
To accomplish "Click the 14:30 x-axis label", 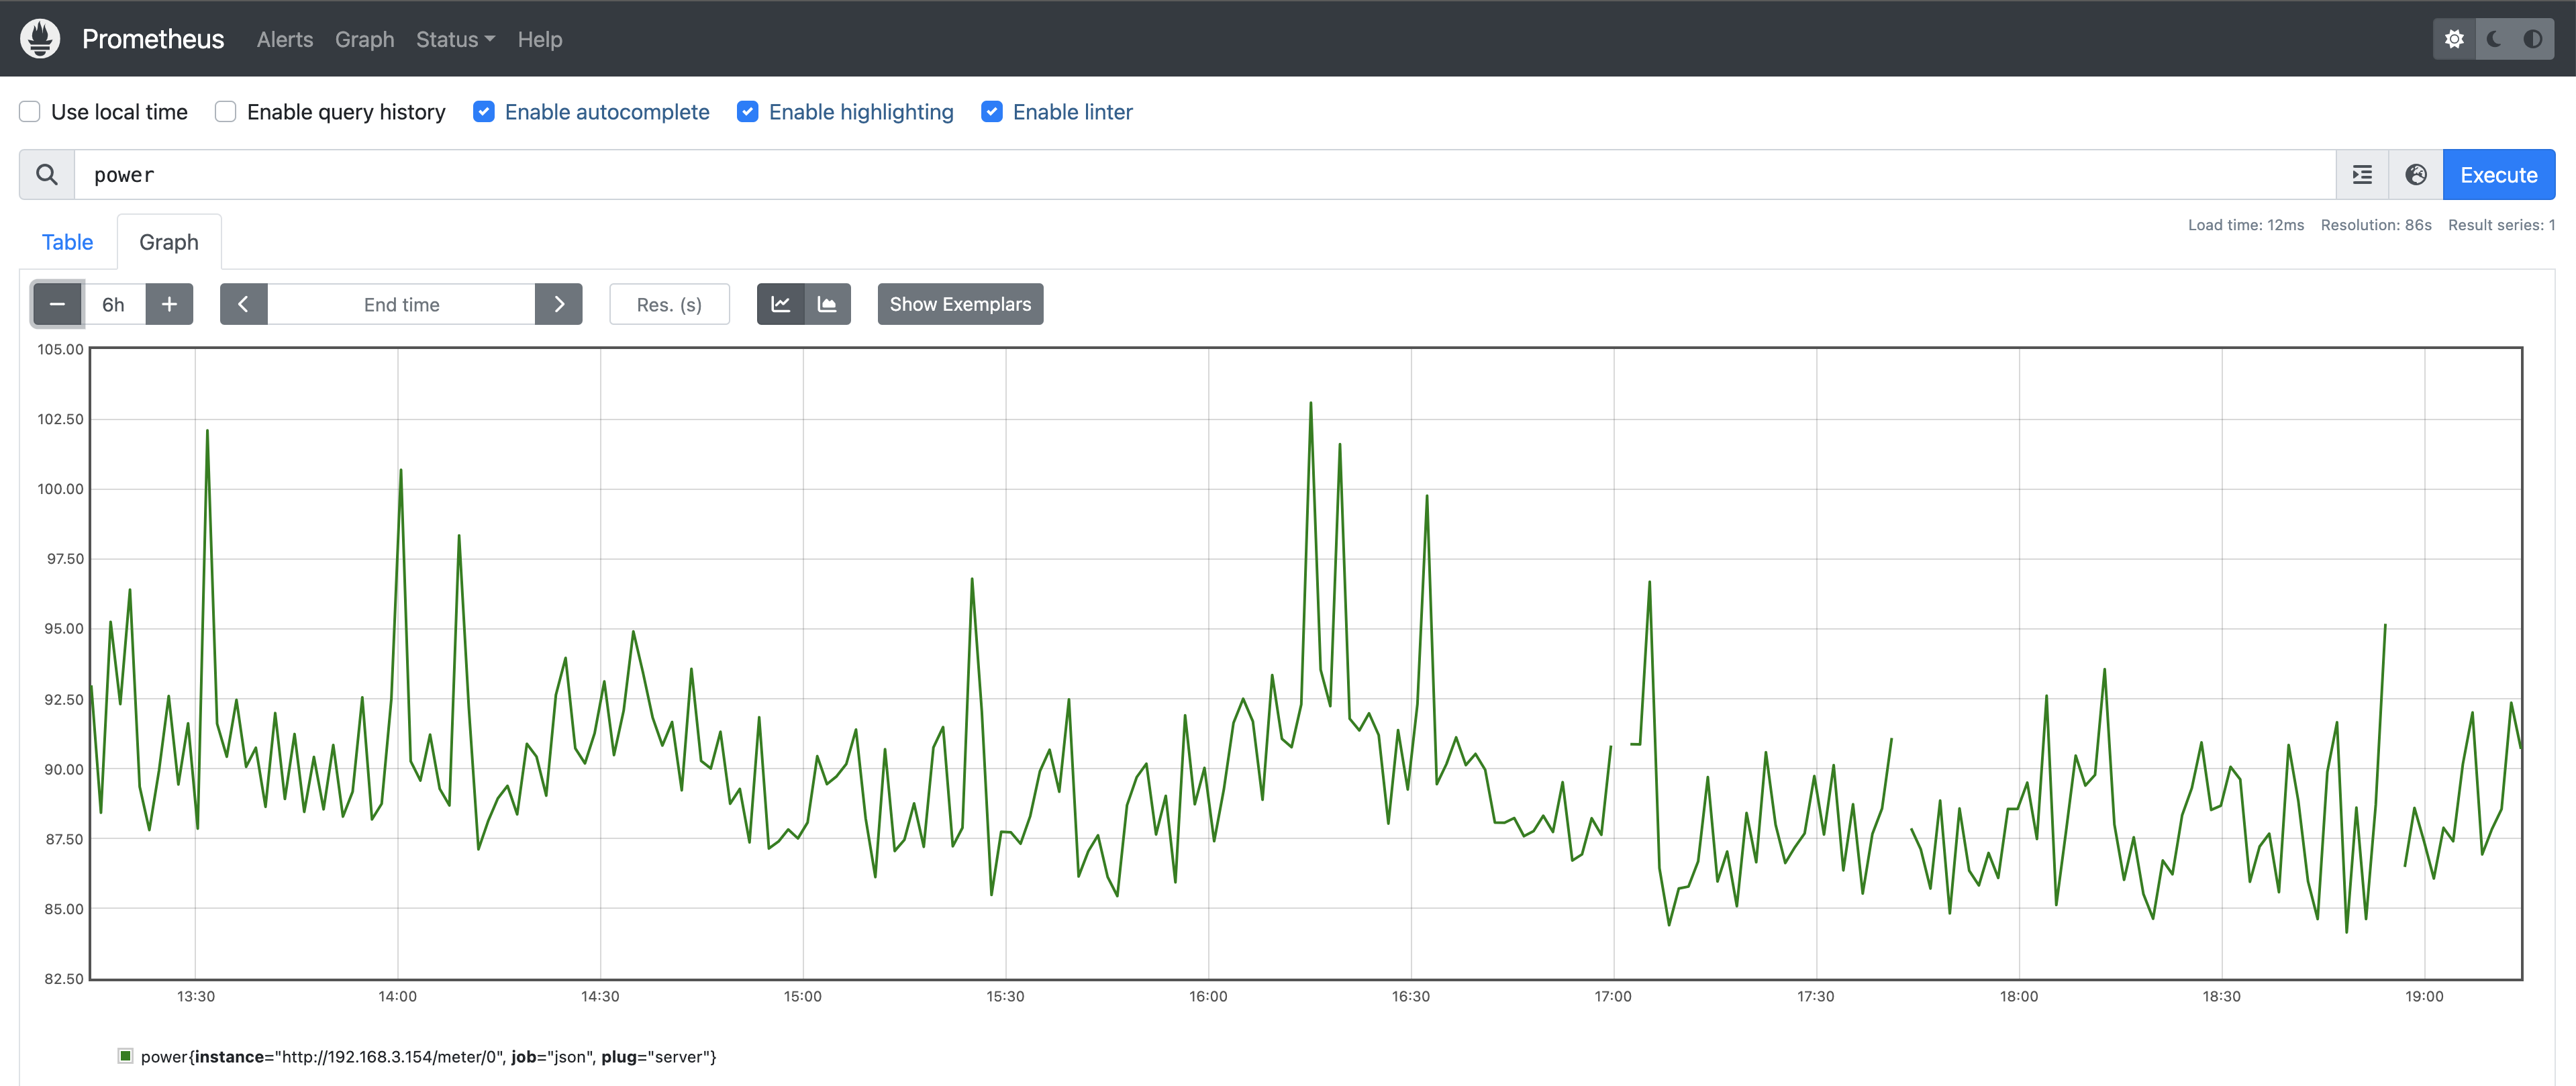I will [600, 996].
